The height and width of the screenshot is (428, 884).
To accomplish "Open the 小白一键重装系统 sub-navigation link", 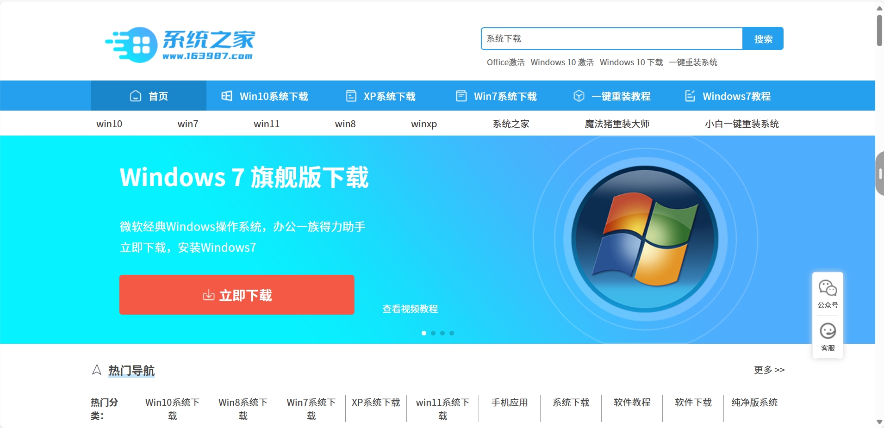I will tap(742, 124).
